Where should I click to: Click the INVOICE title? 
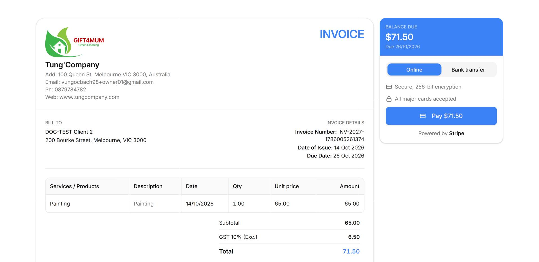point(342,34)
